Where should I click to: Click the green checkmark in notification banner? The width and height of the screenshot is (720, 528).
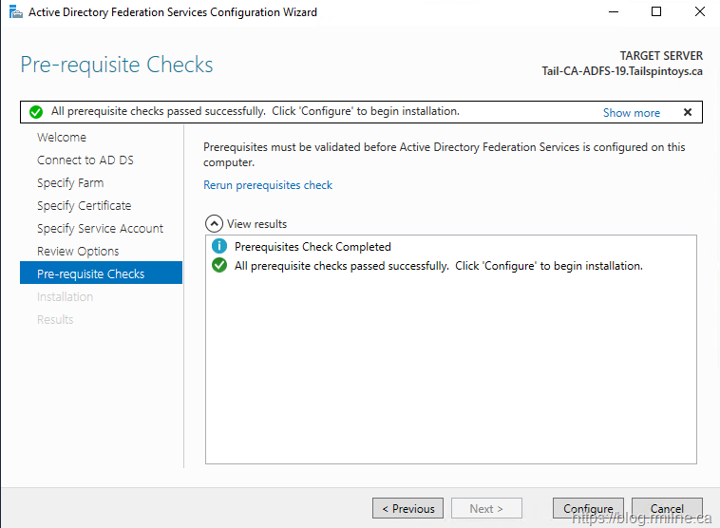pos(36,112)
